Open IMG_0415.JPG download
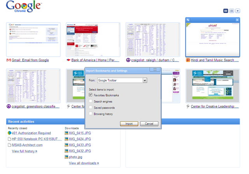The width and height of the screenshot is (249, 174). click(x=80, y=133)
